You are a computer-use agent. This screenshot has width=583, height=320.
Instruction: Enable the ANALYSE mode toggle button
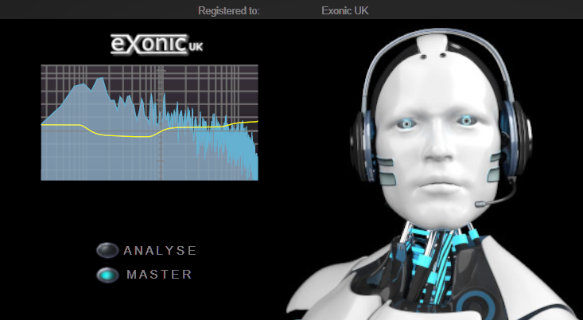[x=107, y=251]
